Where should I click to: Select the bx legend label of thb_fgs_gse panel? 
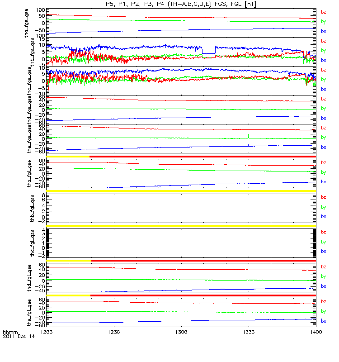point(324,60)
